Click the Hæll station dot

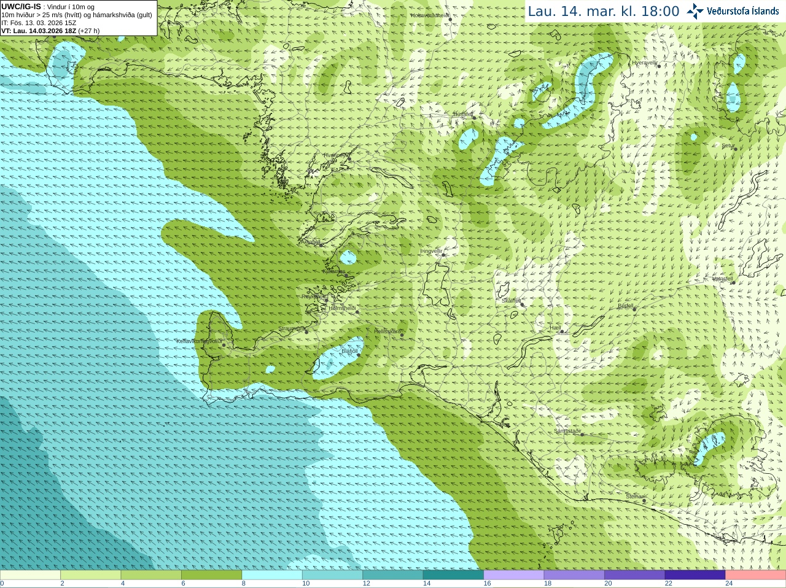(562, 332)
